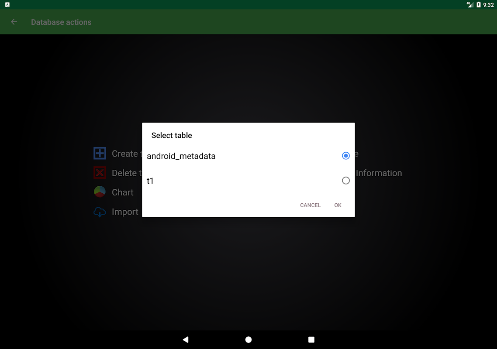
Task: Select the android_metadata radio button
Action: (345, 155)
